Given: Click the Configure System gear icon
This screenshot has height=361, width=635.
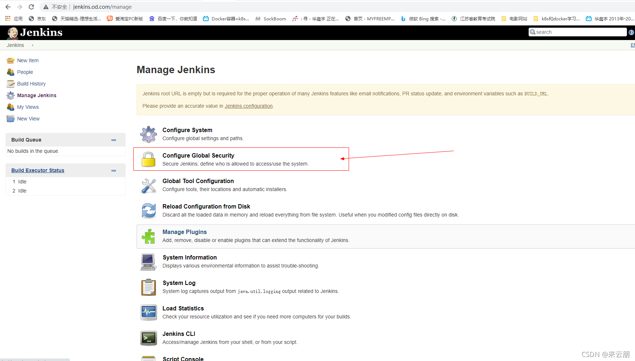Looking at the screenshot, I should pyautogui.click(x=149, y=134).
